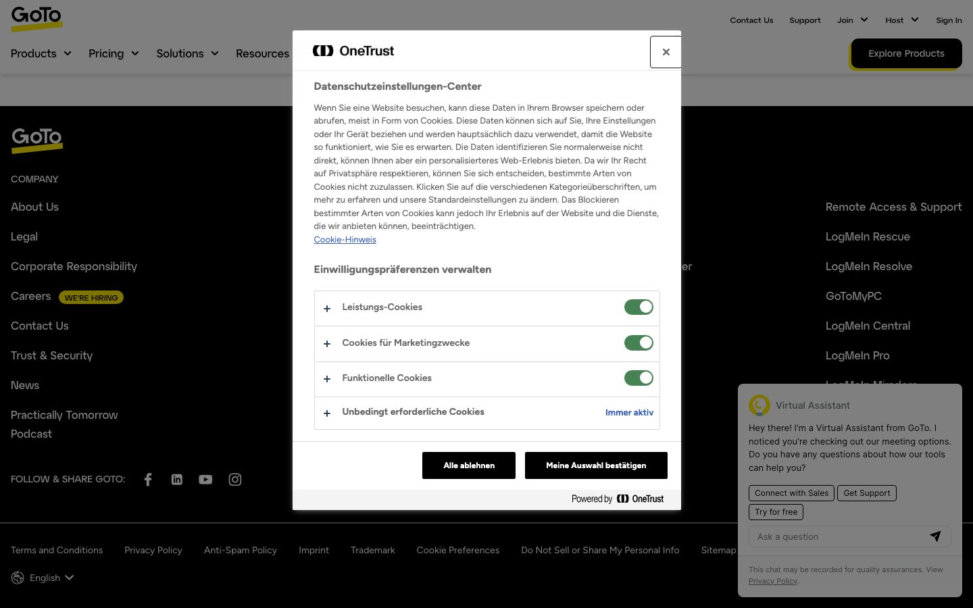Open GoTo Facebook page icon
The width and height of the screenshot is (973, 608).
148,480
